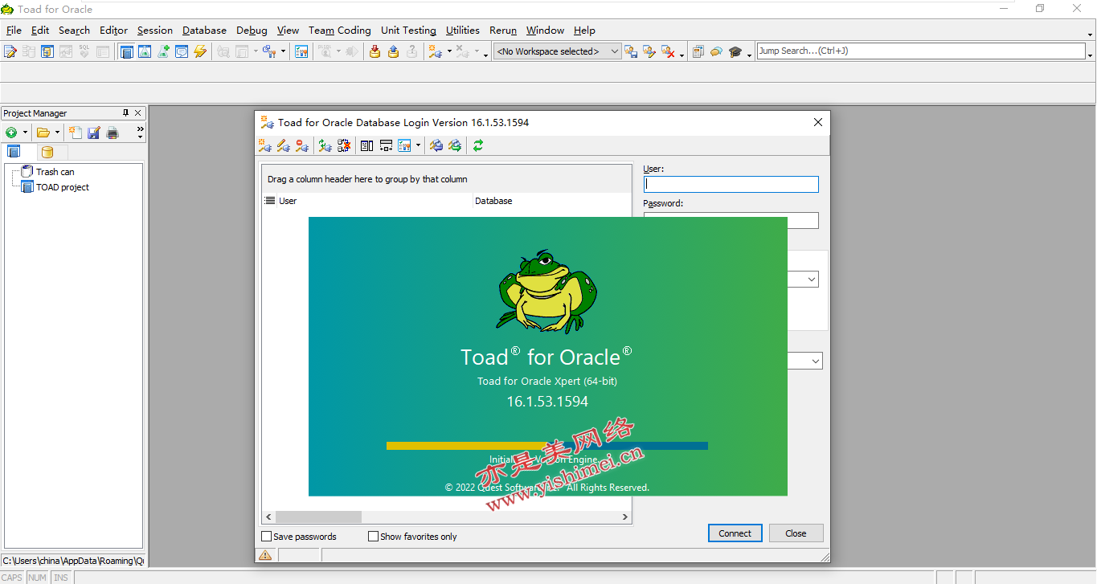Screen dimensions: 1097x584
Task: Click the Toad options checklist toolbar icon
Action: [301, 51]
